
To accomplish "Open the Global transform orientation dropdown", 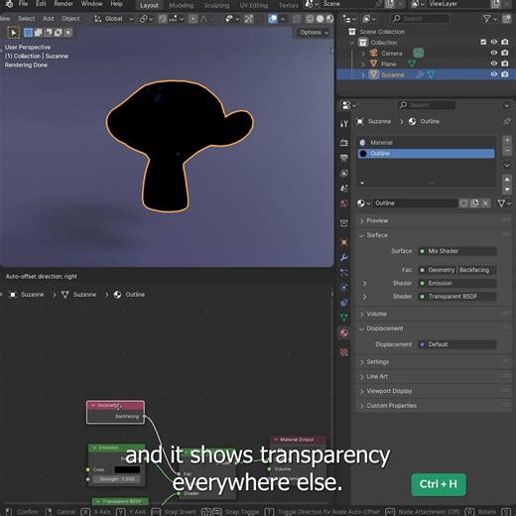I will click(x=113, y=19).
